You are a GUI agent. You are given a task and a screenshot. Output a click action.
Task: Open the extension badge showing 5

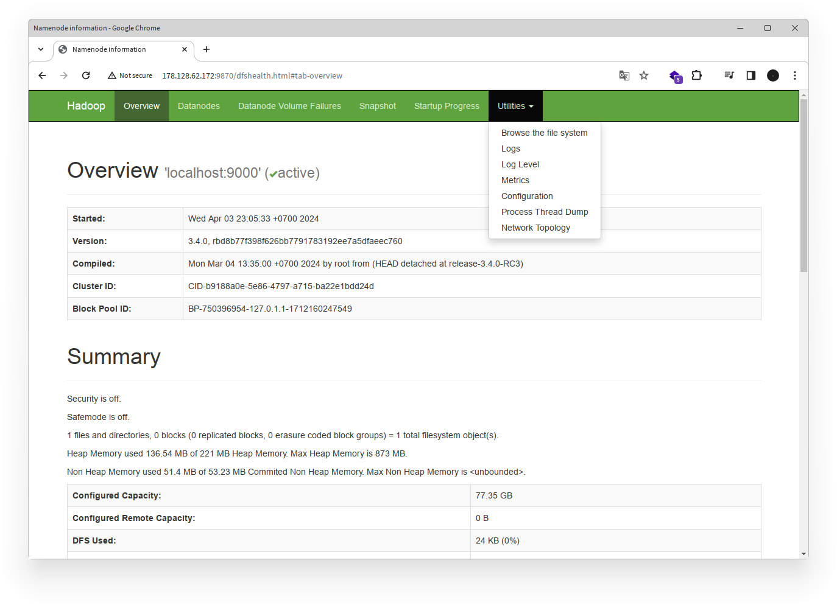[x=675, y=75]
